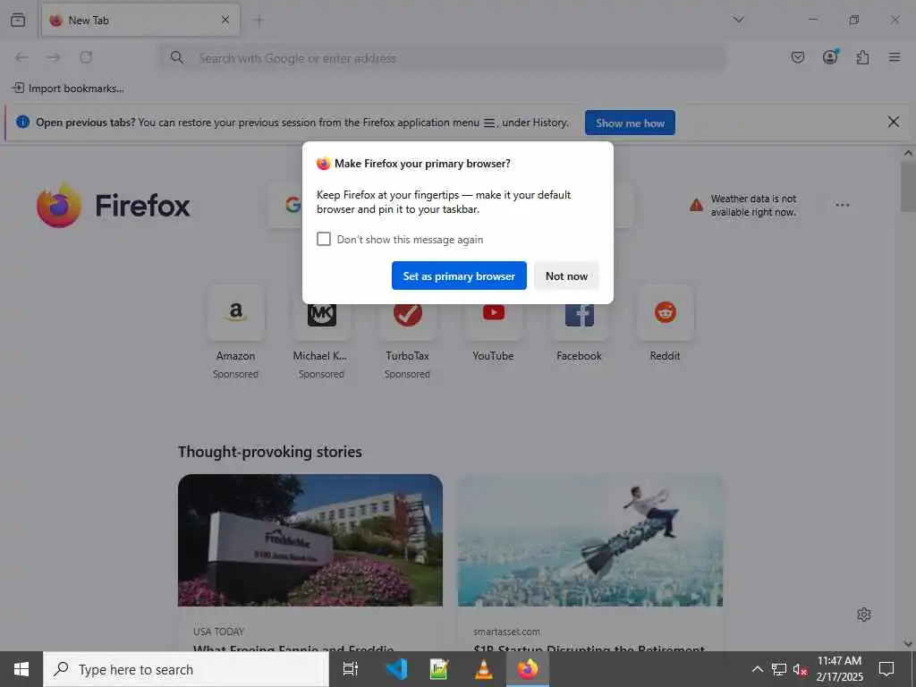Focus the Search with Google address field
The width and height of the screenshot is (916, 687).
(x=442, y=58)
